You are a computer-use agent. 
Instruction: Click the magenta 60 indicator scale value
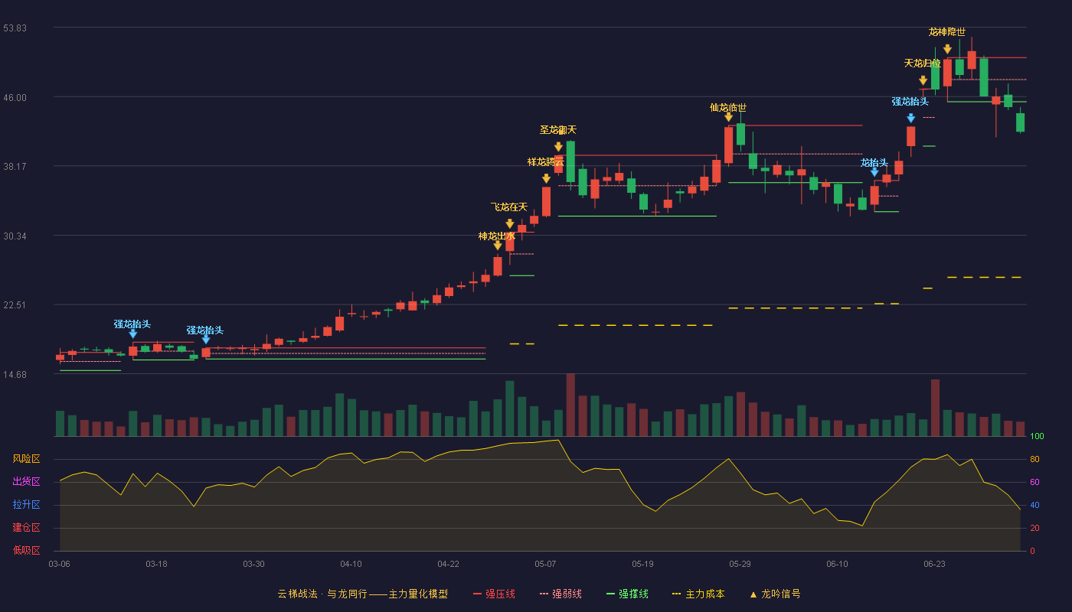1034,482
